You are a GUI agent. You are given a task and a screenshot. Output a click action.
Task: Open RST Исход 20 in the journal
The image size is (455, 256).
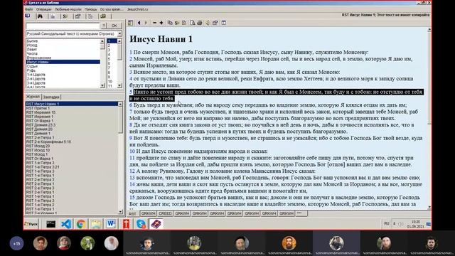(x=38, y=146)
